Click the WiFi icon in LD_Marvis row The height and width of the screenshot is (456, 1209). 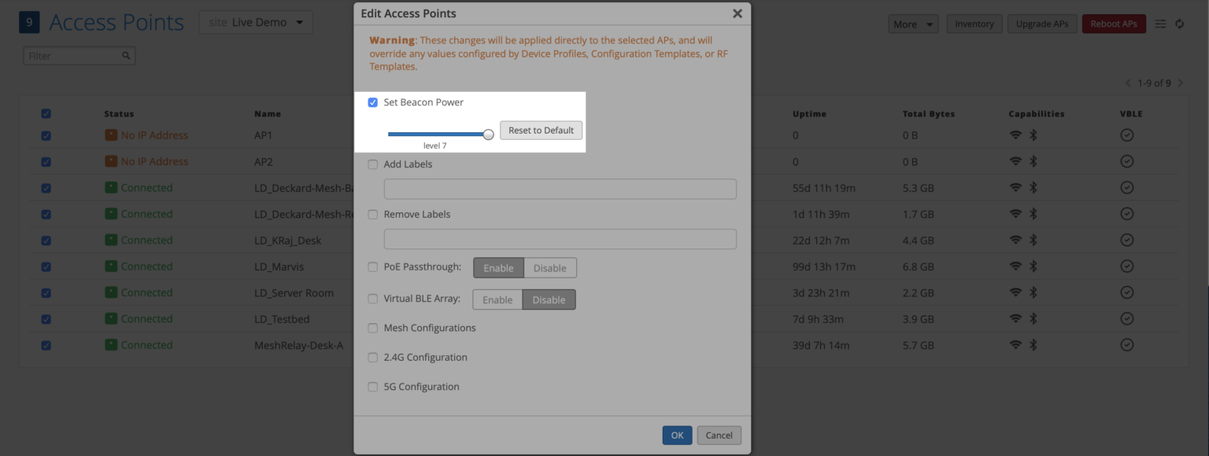1015,267
